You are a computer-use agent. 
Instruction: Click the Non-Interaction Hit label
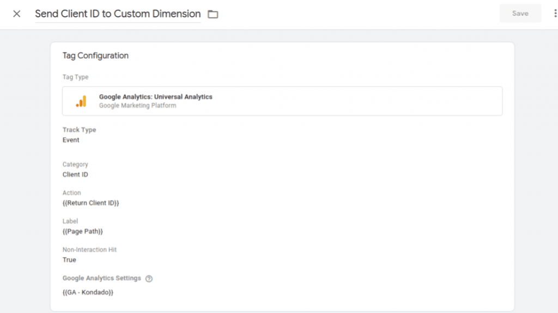(89, 250)
